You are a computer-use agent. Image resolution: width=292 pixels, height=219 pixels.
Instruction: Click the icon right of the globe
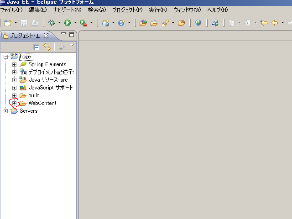click(215, 23)
